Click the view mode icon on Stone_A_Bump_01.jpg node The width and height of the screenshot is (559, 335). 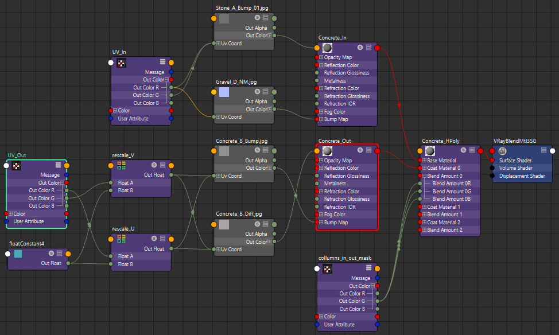[266, 17]
